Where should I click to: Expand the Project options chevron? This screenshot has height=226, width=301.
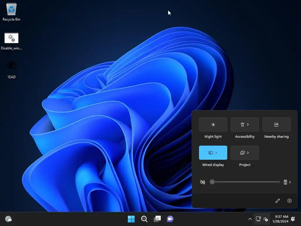pos(248,153)
